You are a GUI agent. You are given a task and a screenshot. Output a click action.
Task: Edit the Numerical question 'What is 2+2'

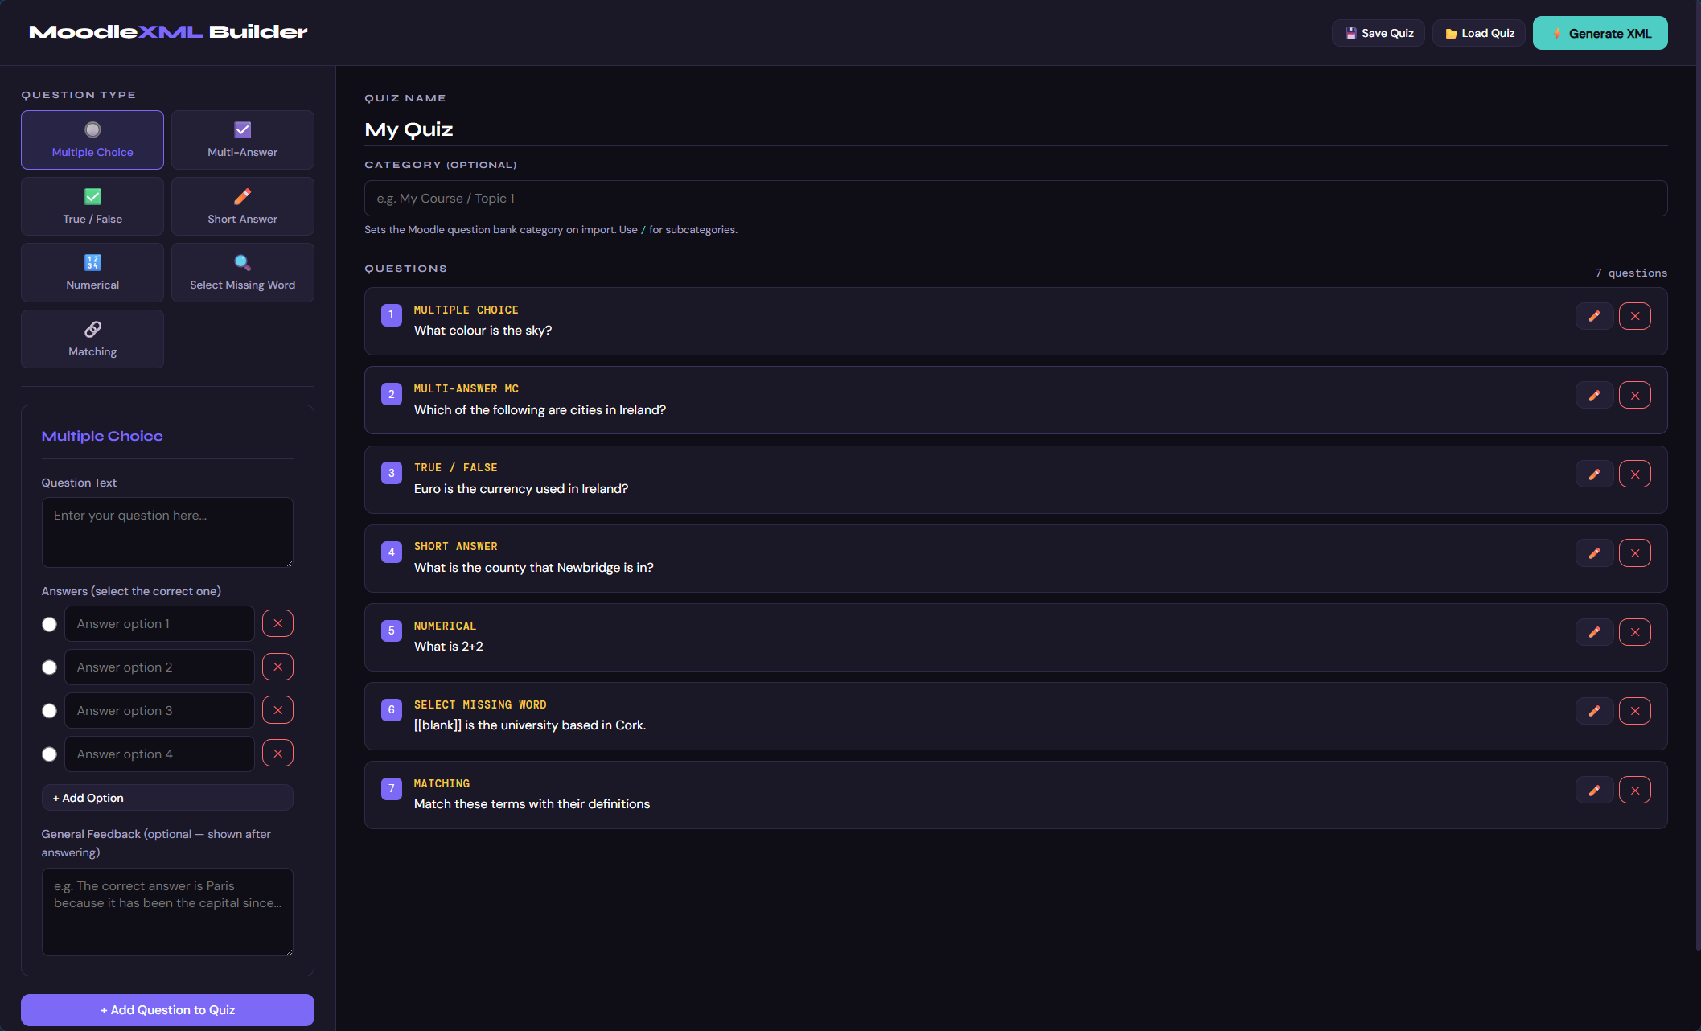point(1594,632)
